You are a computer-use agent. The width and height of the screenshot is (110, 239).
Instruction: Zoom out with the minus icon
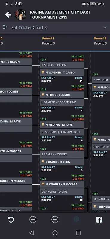point(55,220)
